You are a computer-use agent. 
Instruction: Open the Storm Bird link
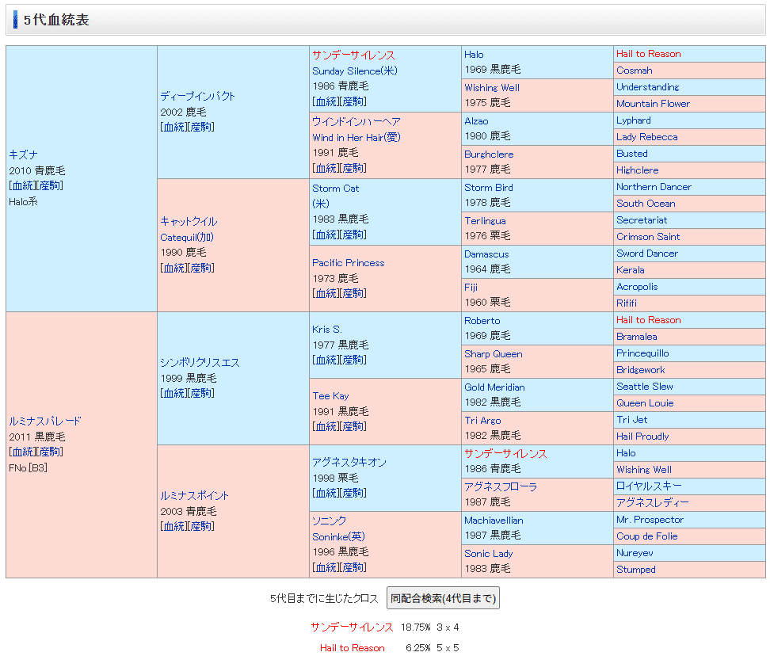(489, 188)
